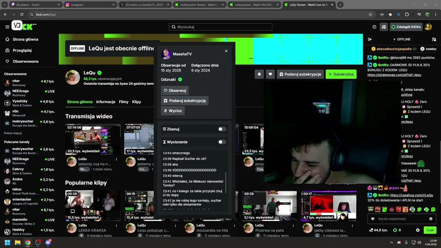The image size is (441, 248).
Task: Open chat settings gear
Action: pyautogui.click(x=418, y=230)
